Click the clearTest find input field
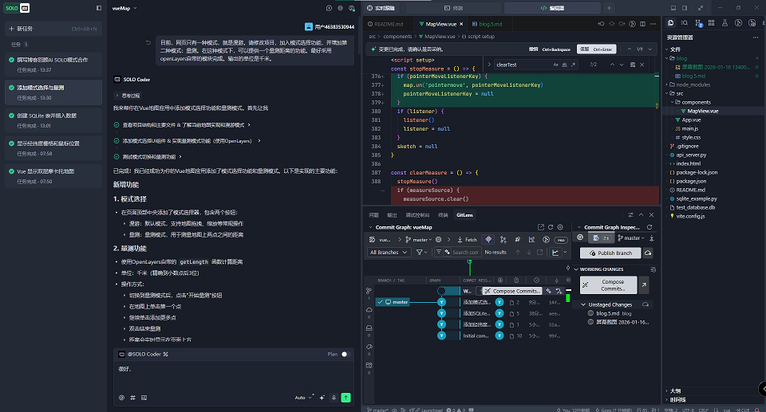766x412 pixels. [x=523, y=65]
